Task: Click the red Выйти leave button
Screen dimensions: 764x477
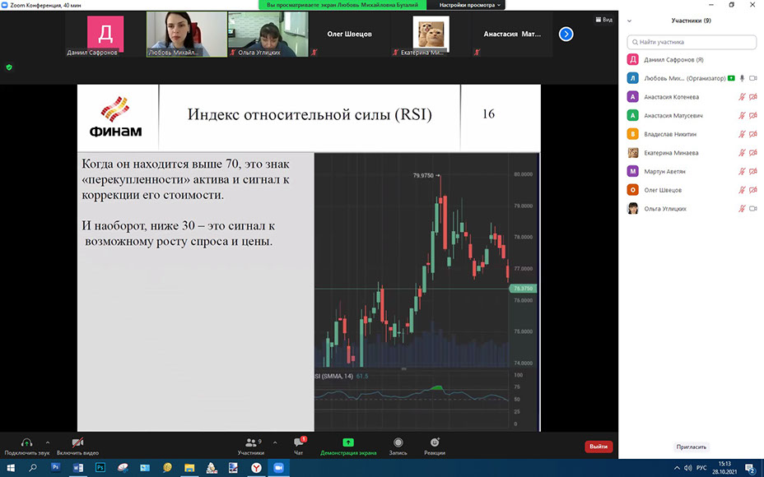Action: pos(599,447)
